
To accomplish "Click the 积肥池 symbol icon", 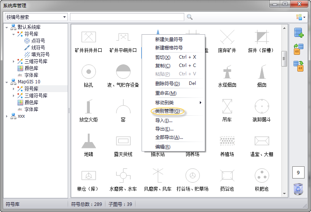I will [262, 175].
